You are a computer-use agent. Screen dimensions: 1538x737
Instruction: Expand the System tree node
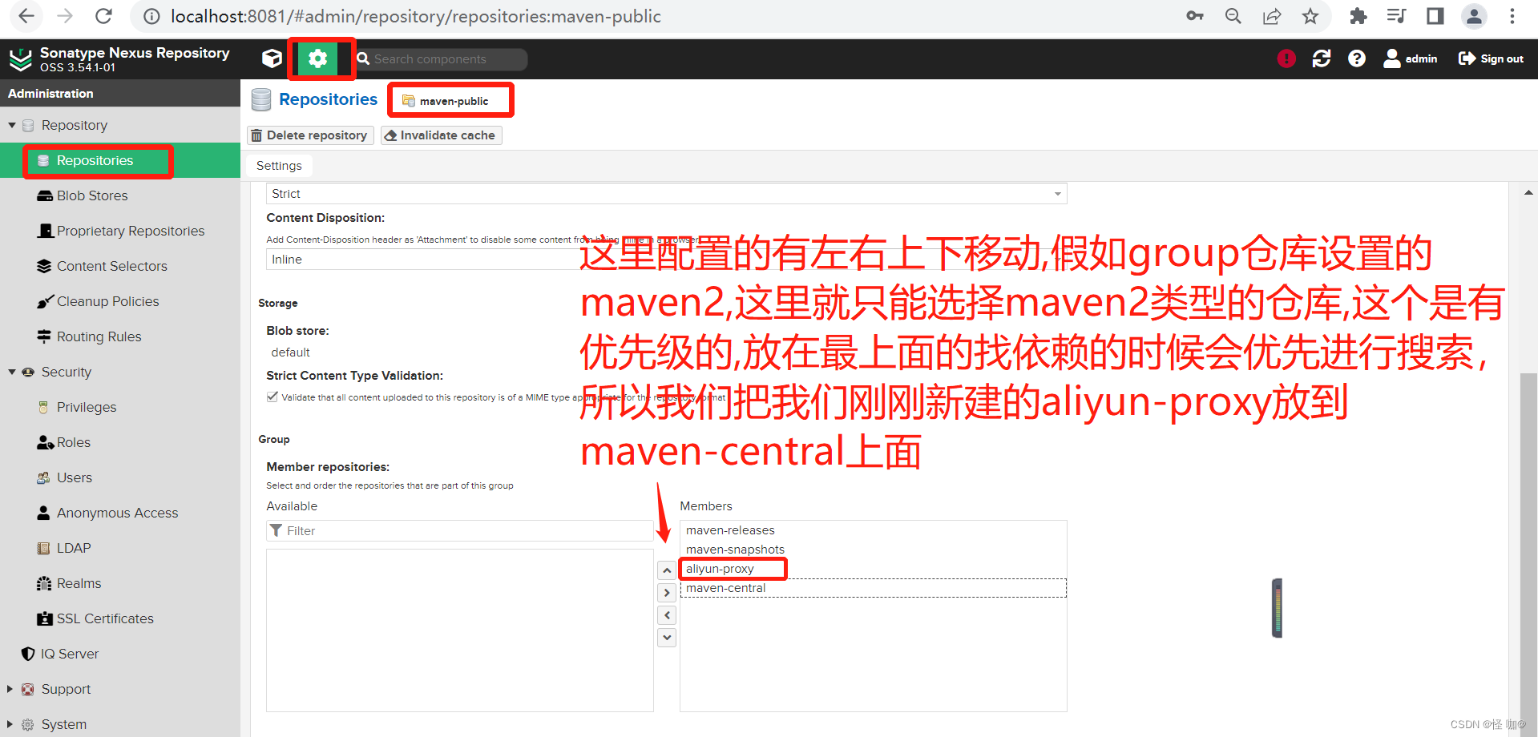tap(10, 724)
